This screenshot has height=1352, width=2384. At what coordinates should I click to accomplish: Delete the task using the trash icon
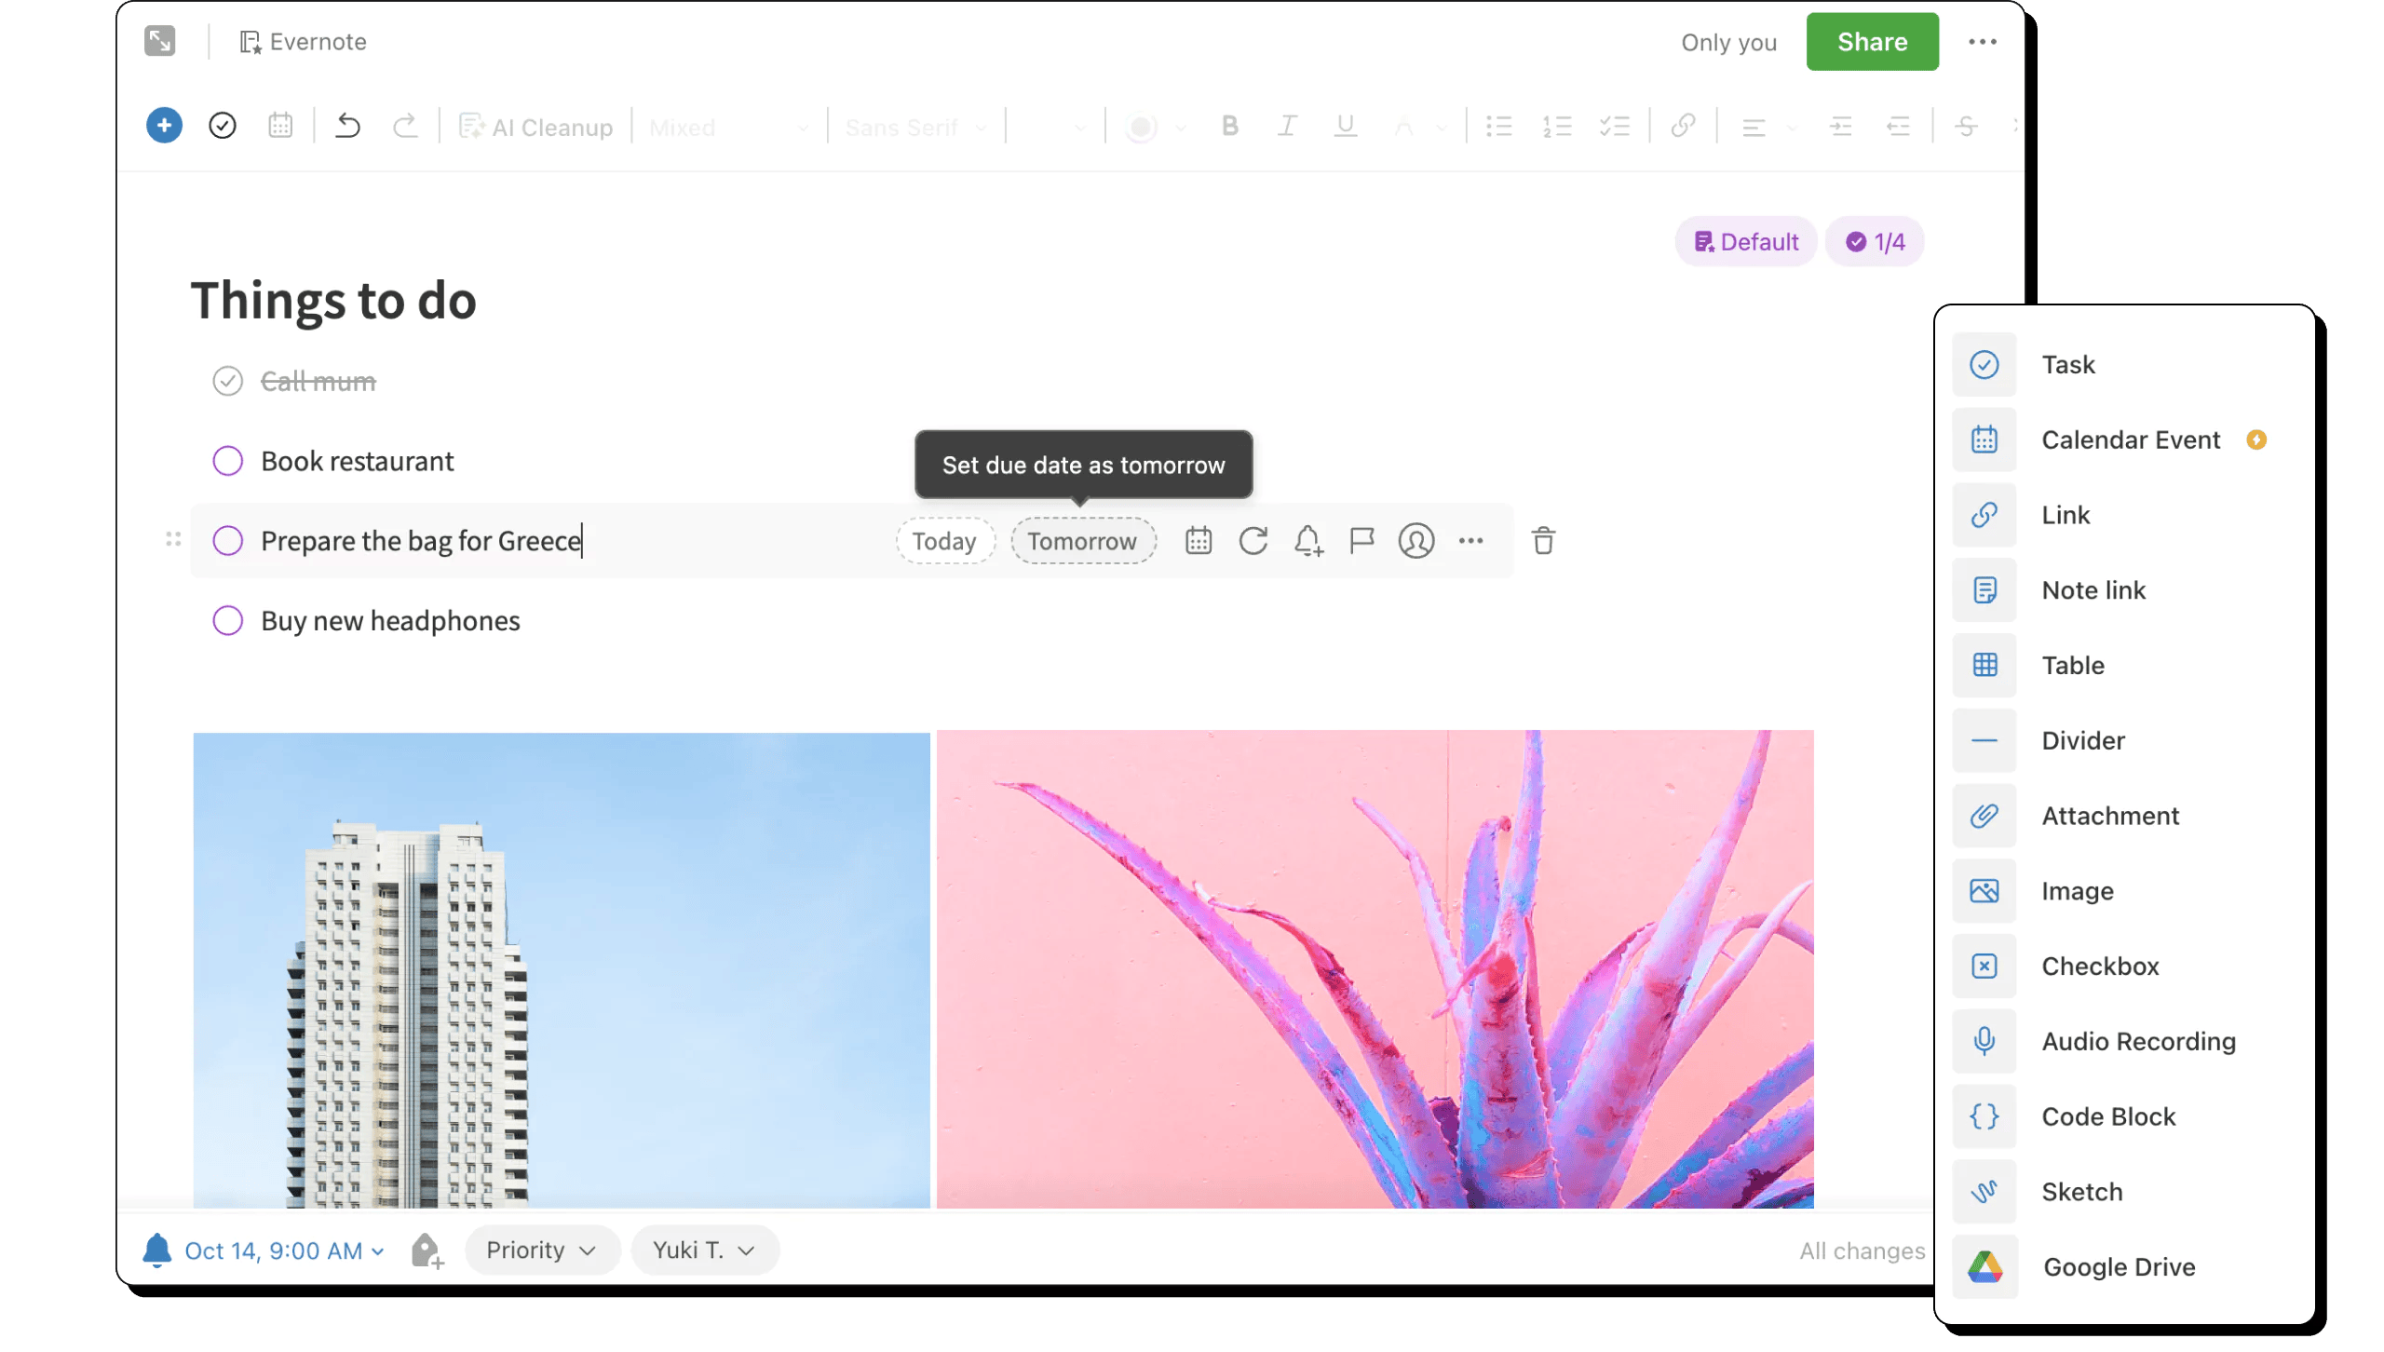(x=1543, y=540)
